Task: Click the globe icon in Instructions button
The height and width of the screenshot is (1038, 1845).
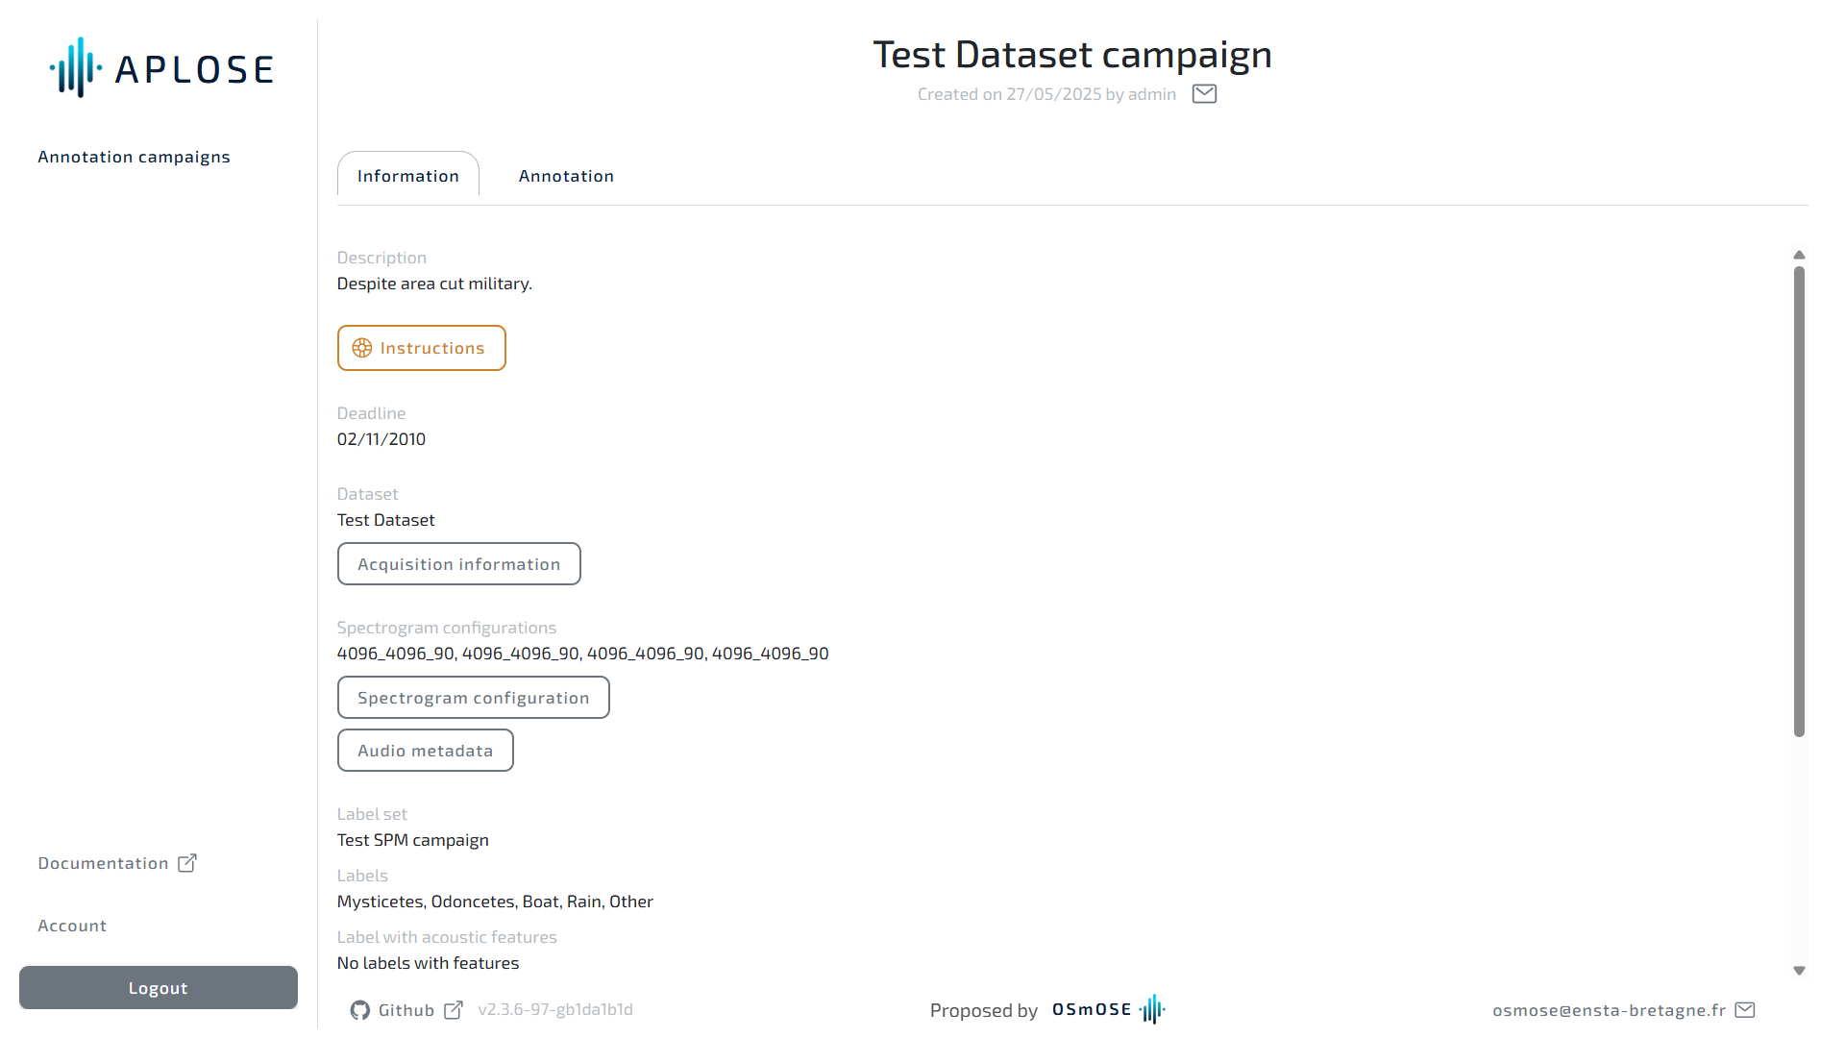Action: pos(362,348)
